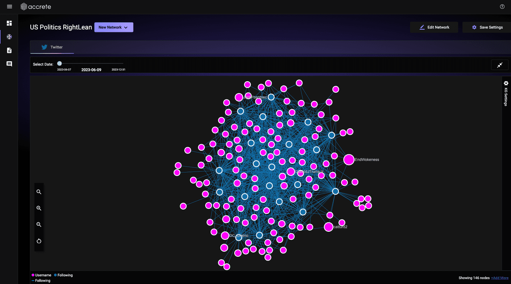Click the 2023-12-31 end date label
This screenshot has width=511, height=284.
point(118,69)
